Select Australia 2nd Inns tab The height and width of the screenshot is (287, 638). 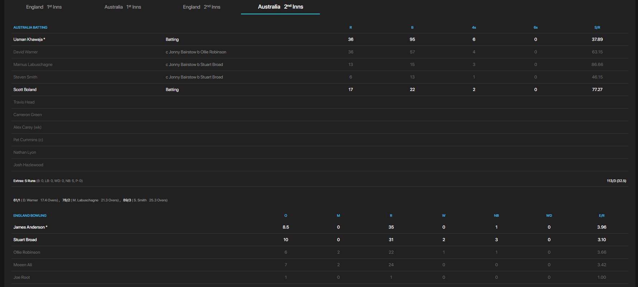tap(280, 7)
